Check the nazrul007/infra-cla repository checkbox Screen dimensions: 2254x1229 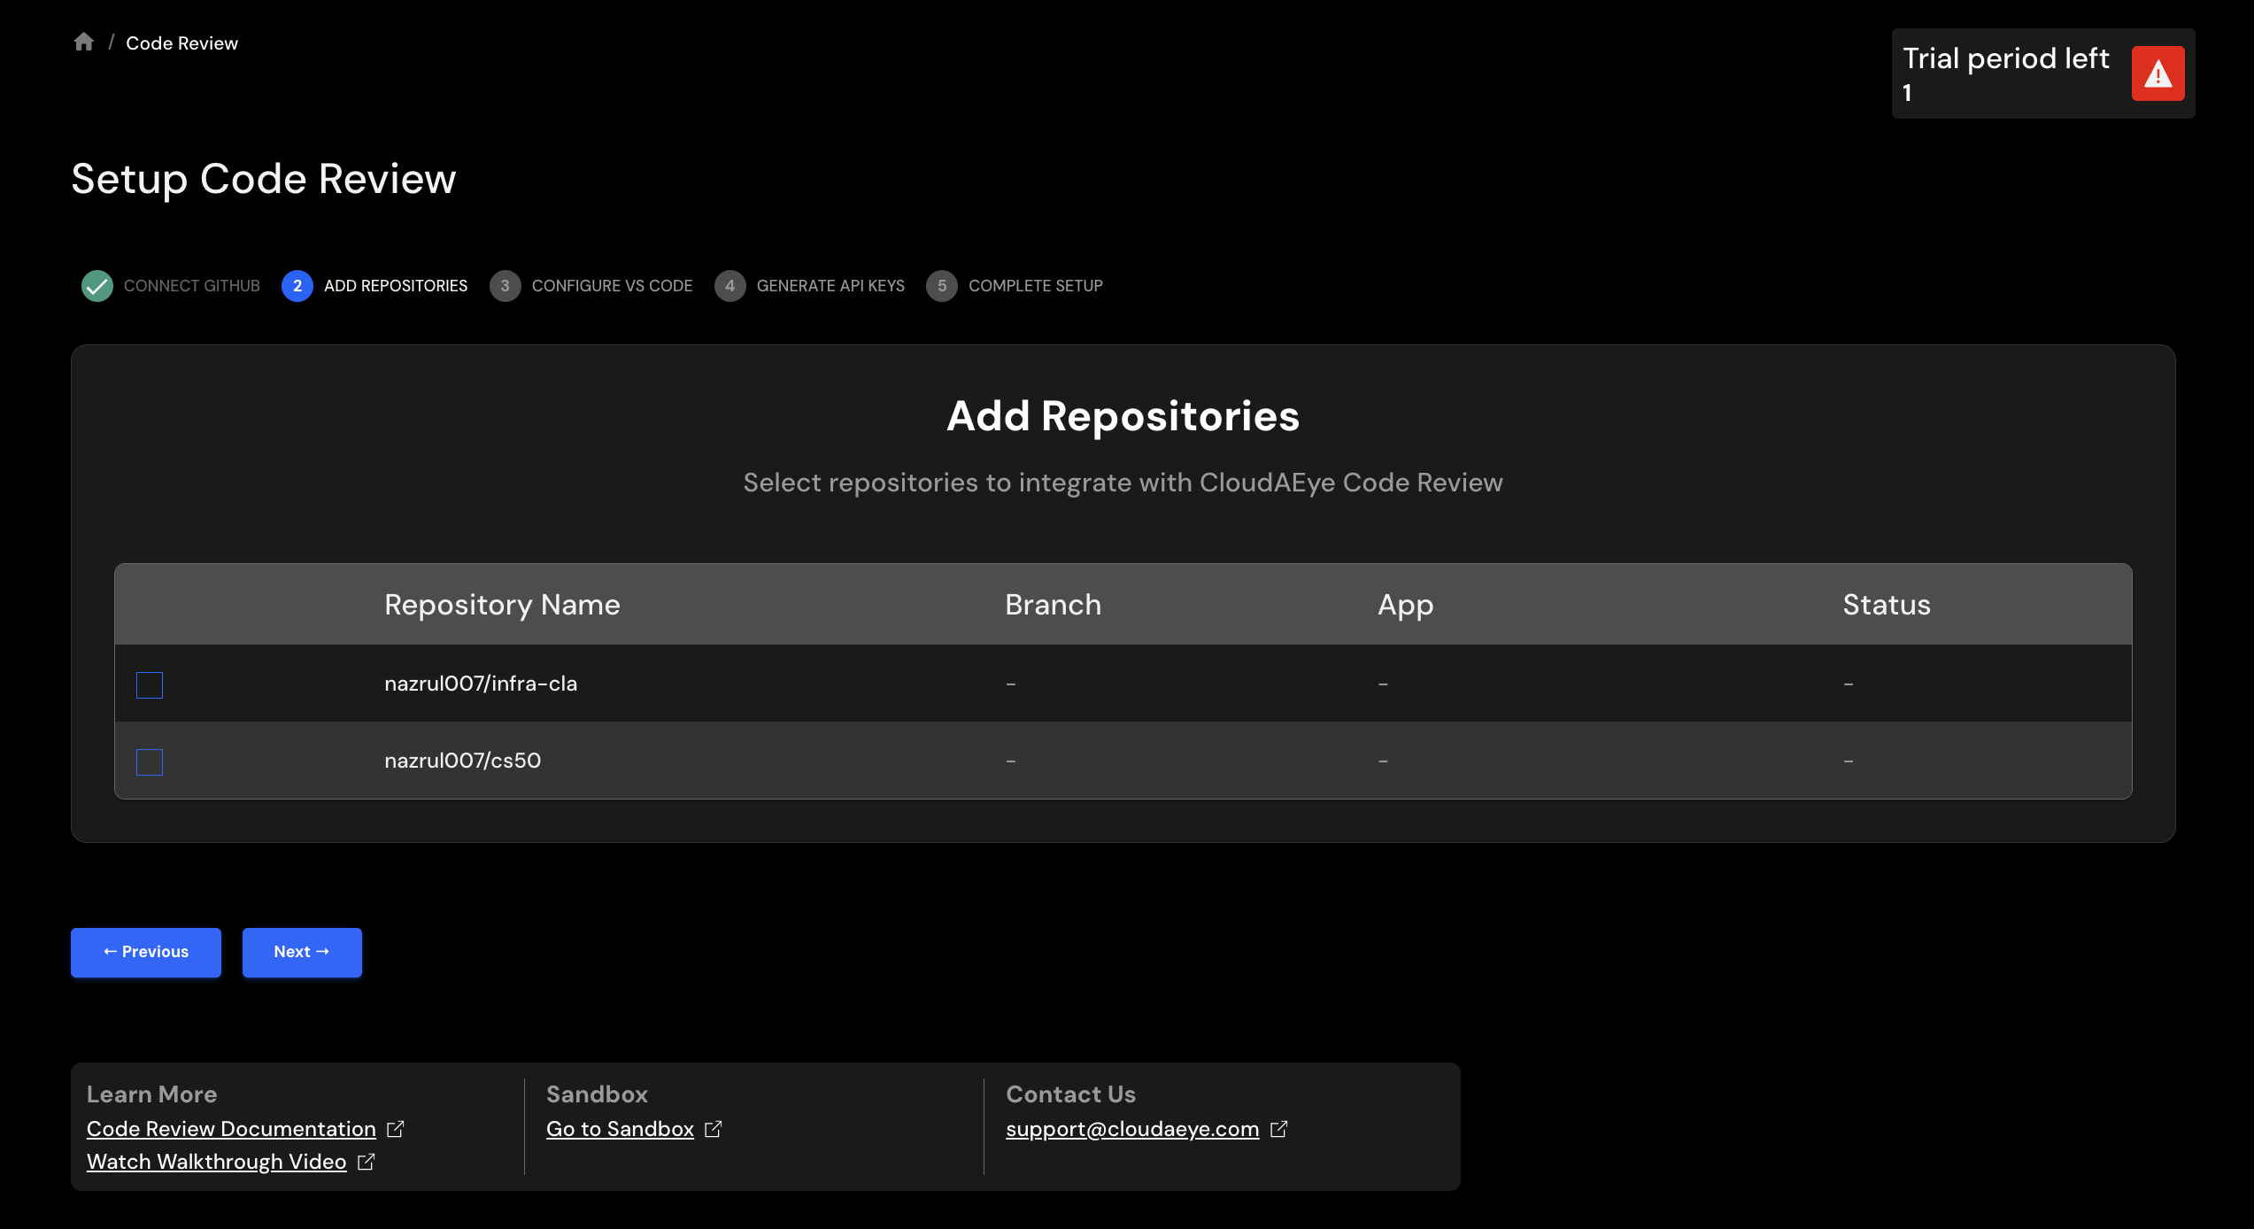[150, 685]
